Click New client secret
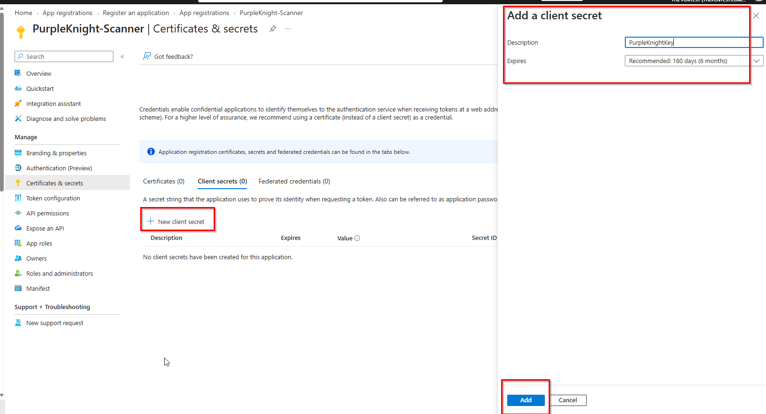Viewport: 766px width, 414px height. (176, 222)
